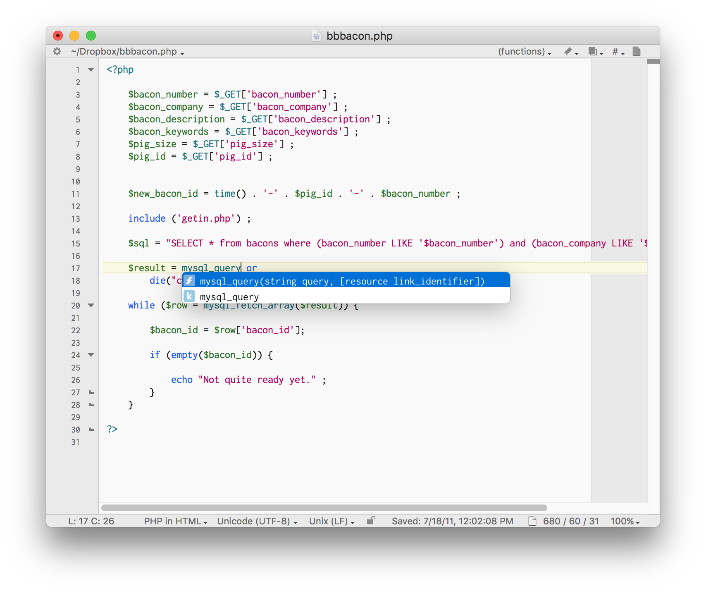Click 'getin.php' string on line 13
Image resolution: width=706 pixels, height=593 pixels.
click(206, 218)
